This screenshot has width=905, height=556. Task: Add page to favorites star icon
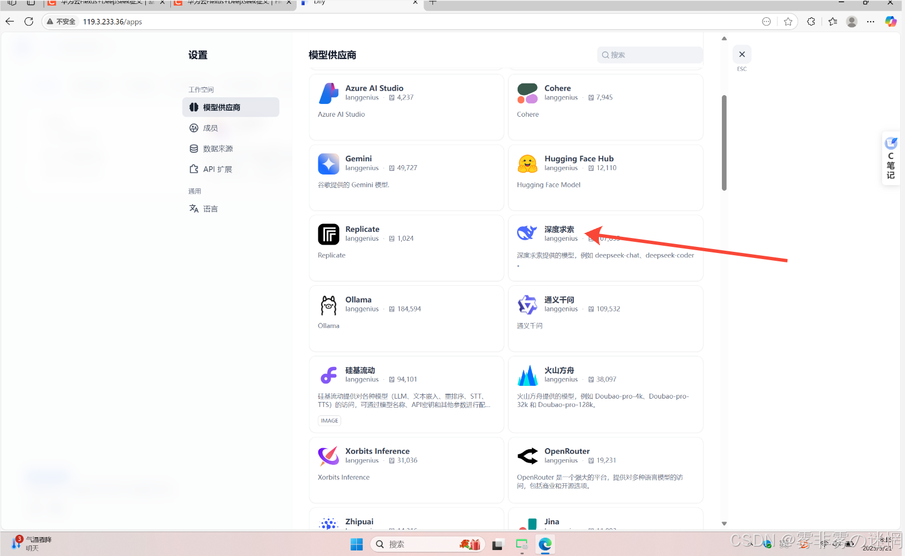788,22
